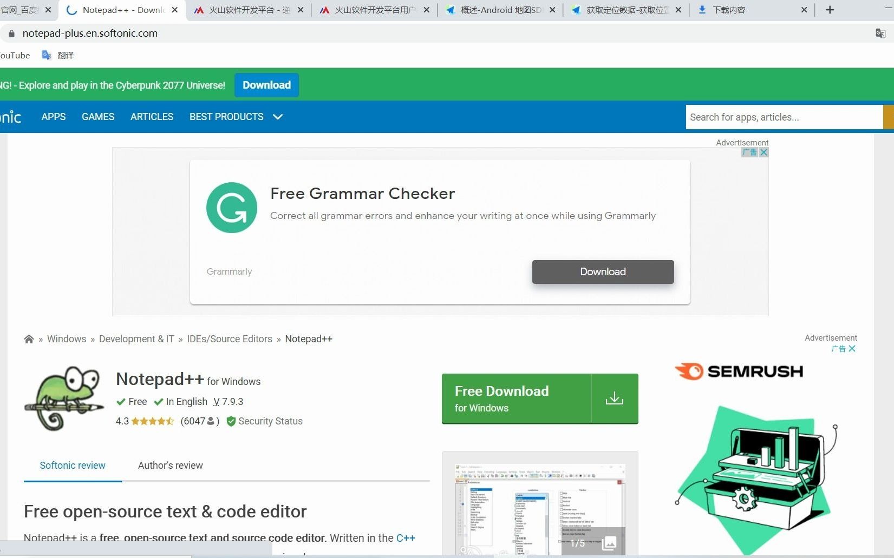Switch to Author's review tab
This screenshot has width=894, height=558.
(171, 466)
